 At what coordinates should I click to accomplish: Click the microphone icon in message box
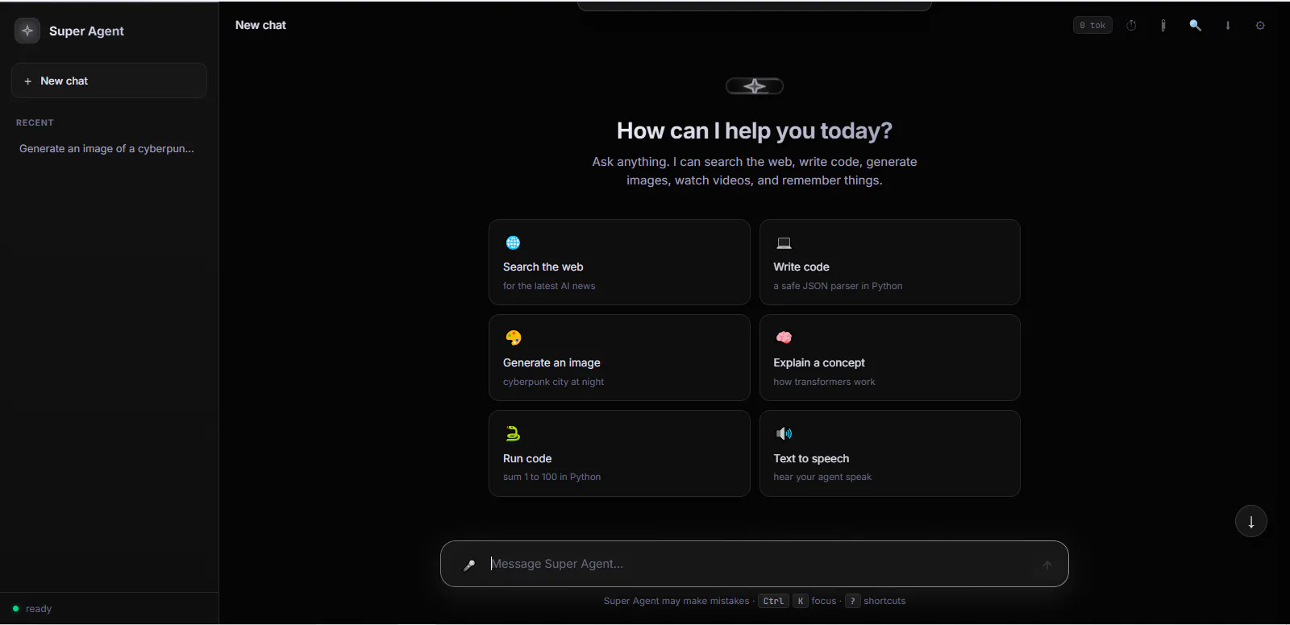pos(469,565)
